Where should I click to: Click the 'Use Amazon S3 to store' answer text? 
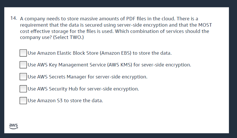(x=65, y=101)
